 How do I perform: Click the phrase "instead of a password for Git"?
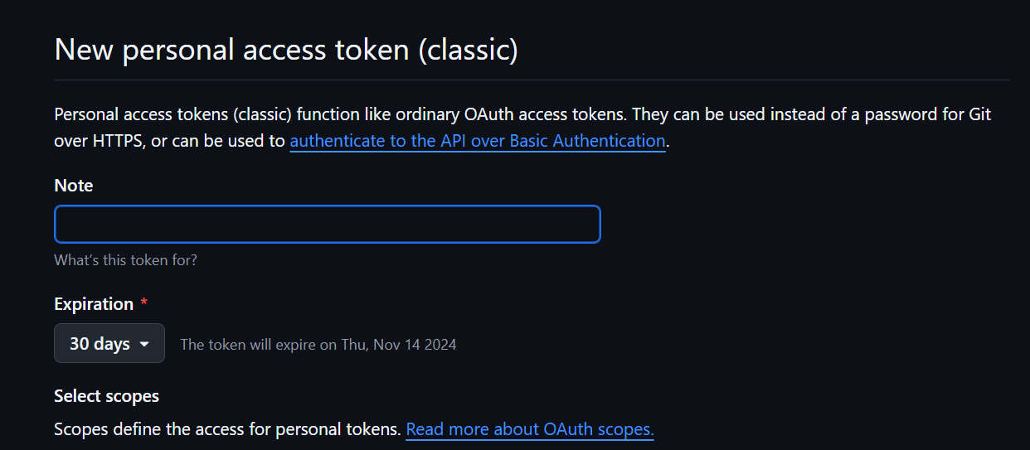(881, 114)
